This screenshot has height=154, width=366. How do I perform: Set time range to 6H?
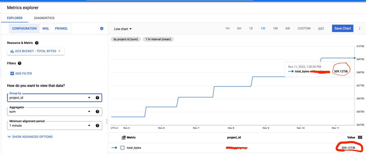tap(239, 28)
